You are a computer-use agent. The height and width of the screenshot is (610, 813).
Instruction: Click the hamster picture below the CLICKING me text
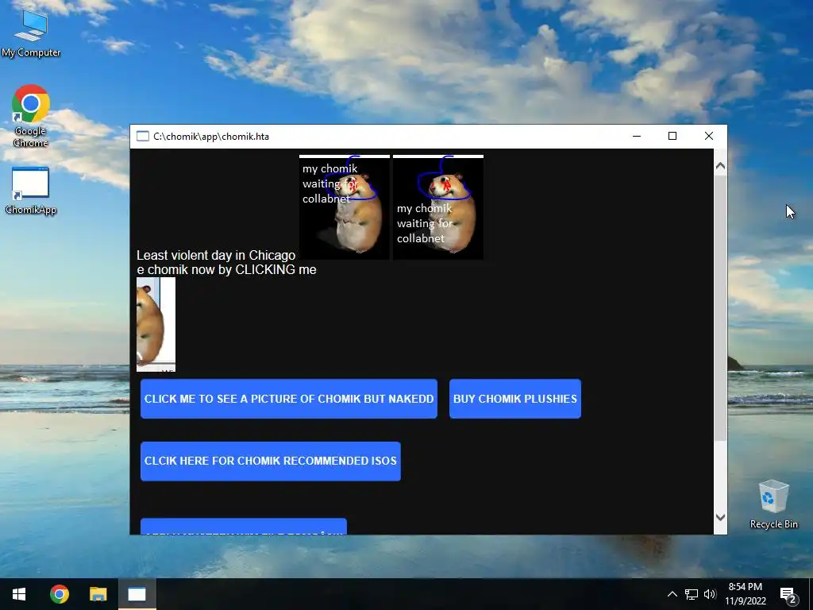pyautogui.click(x=156, y=325)
